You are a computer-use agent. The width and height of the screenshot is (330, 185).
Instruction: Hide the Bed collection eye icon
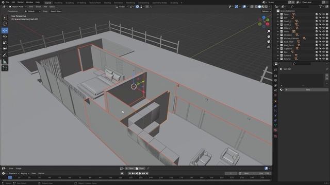pos(323,52)
